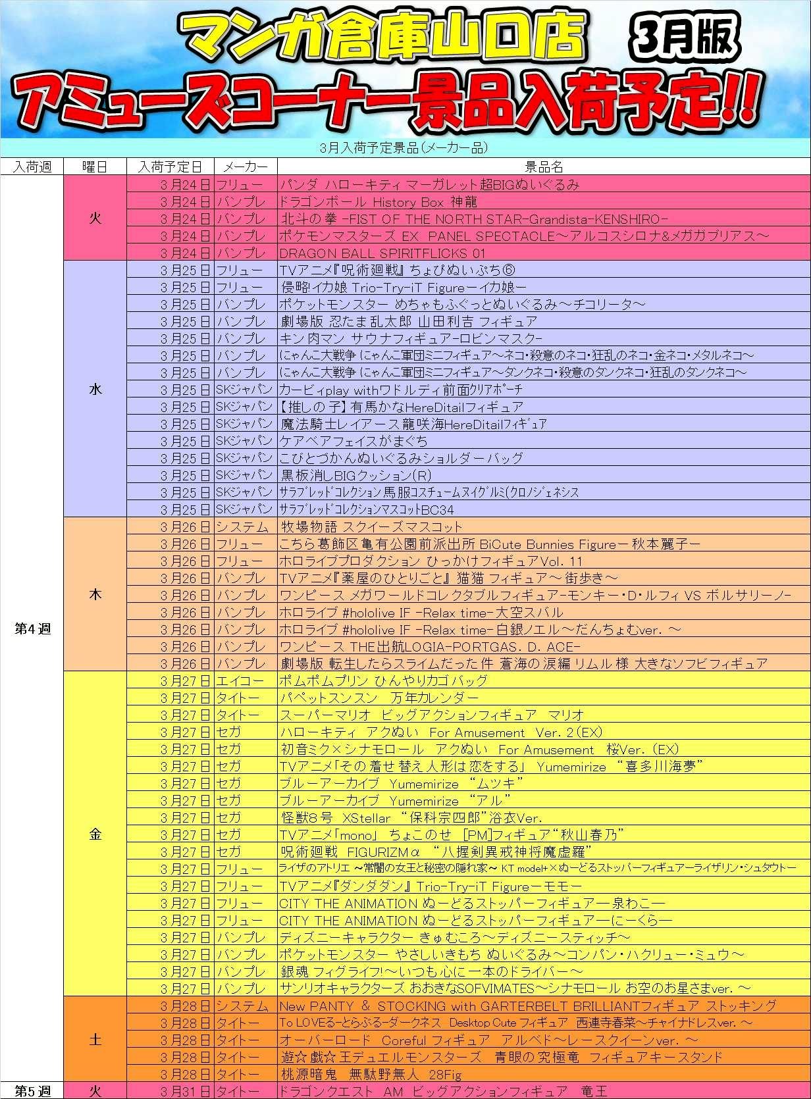Viewport: 811px width, 1099px height.
Task: Select the 入荷予定日 column header
Action: tap(170, 166)
